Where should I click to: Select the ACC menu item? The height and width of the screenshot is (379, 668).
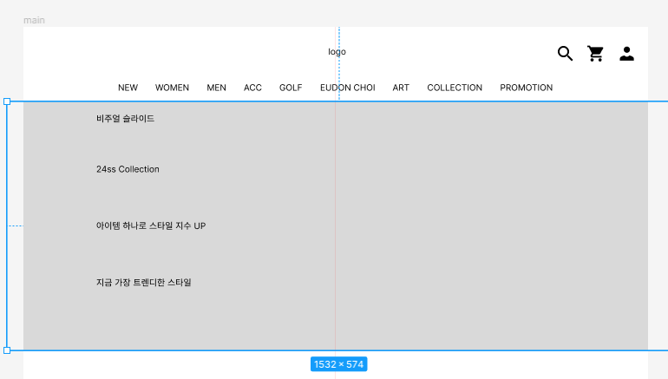click(x=252, y=88)
